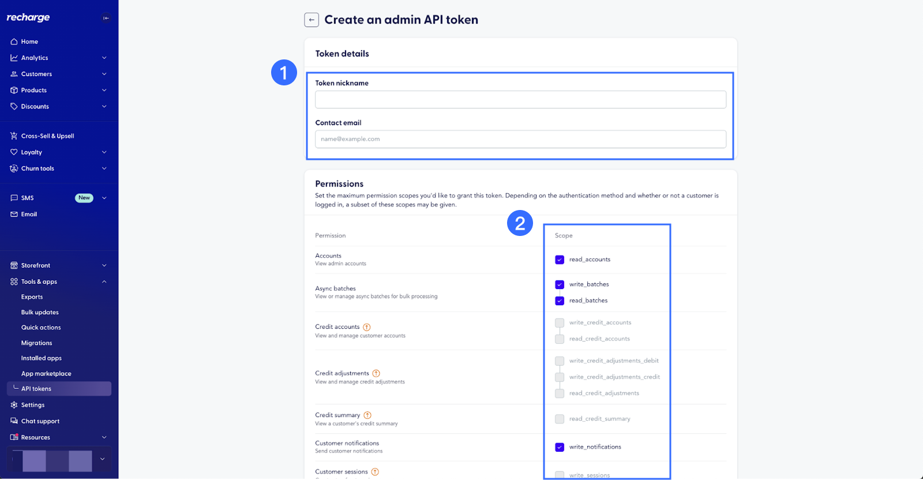Uncheck the write_batches scope checkbox
923x480 pixels.
[x=560, y=284]
